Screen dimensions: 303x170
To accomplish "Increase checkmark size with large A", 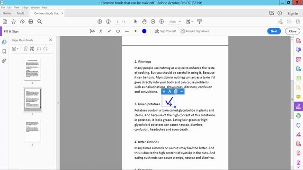I will pos(169,92).
